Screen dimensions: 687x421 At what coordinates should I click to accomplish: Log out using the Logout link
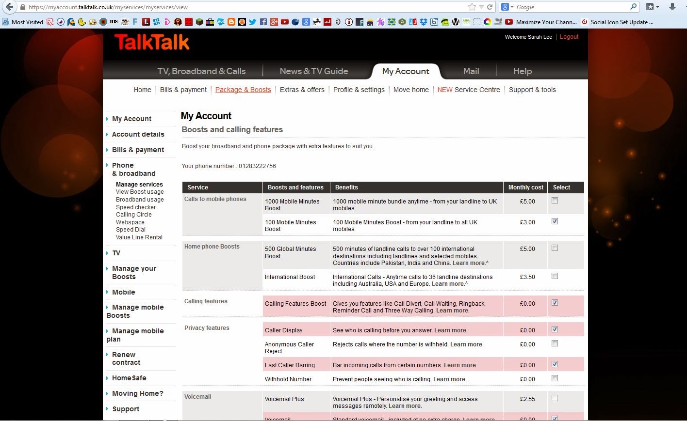569,37
